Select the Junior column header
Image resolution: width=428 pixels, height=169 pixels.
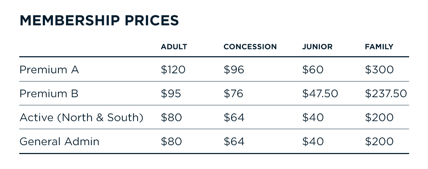pos(317,47)
